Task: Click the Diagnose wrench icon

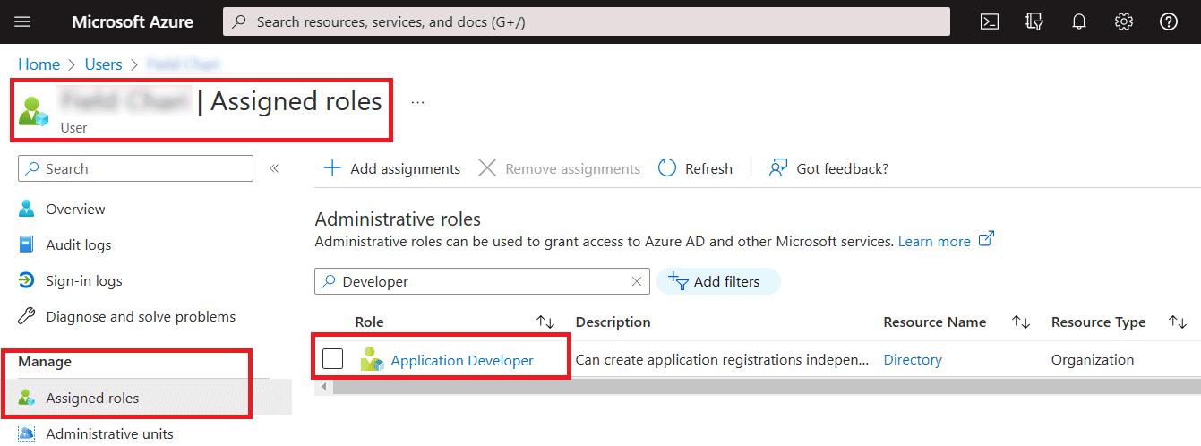Action: [27, 316]
